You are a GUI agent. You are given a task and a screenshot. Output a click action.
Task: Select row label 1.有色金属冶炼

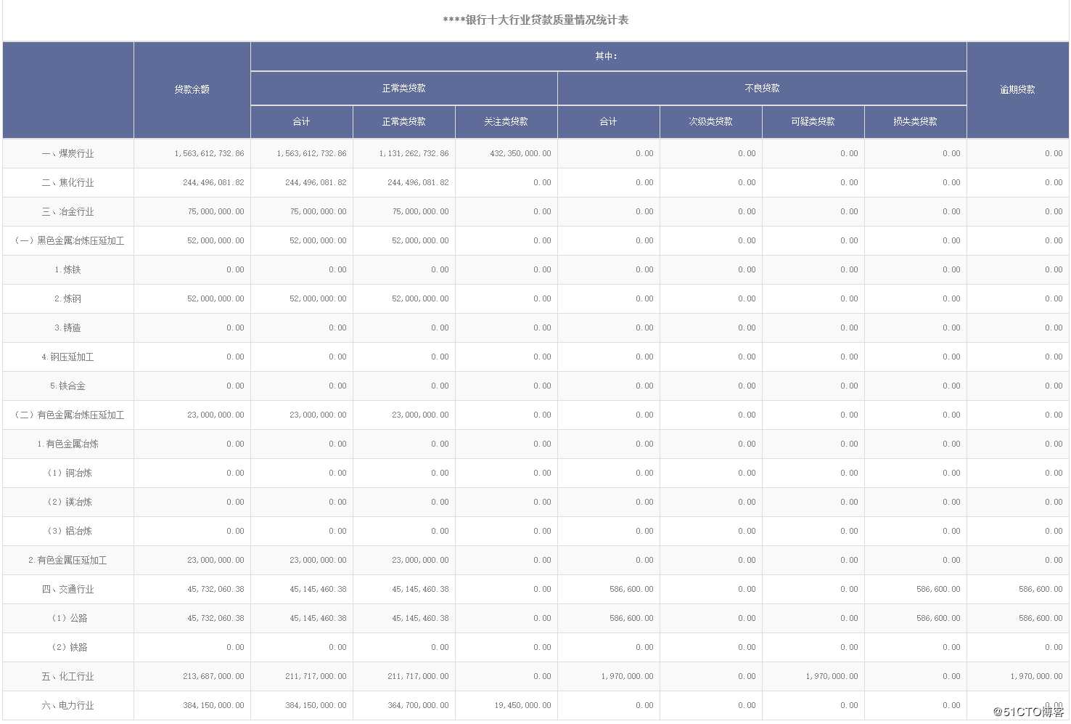coord(67,444)
